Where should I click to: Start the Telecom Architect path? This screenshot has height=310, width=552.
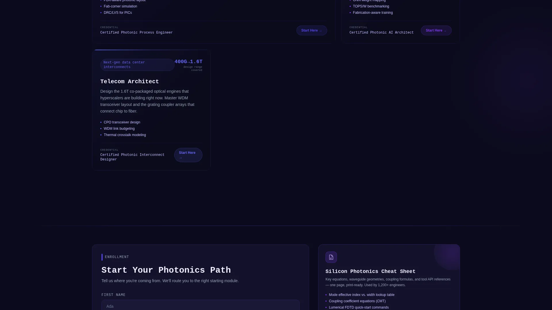(x=188, y=155)
